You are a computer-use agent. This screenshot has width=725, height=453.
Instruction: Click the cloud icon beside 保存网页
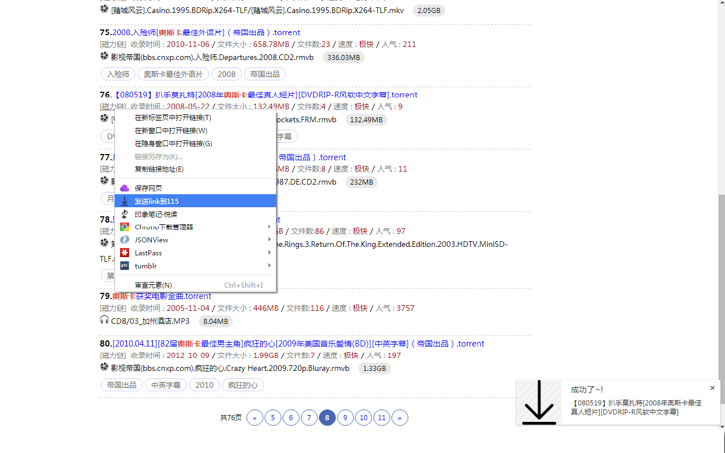125,187
